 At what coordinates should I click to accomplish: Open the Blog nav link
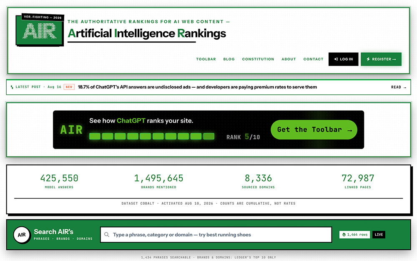[x=229, y=59]
